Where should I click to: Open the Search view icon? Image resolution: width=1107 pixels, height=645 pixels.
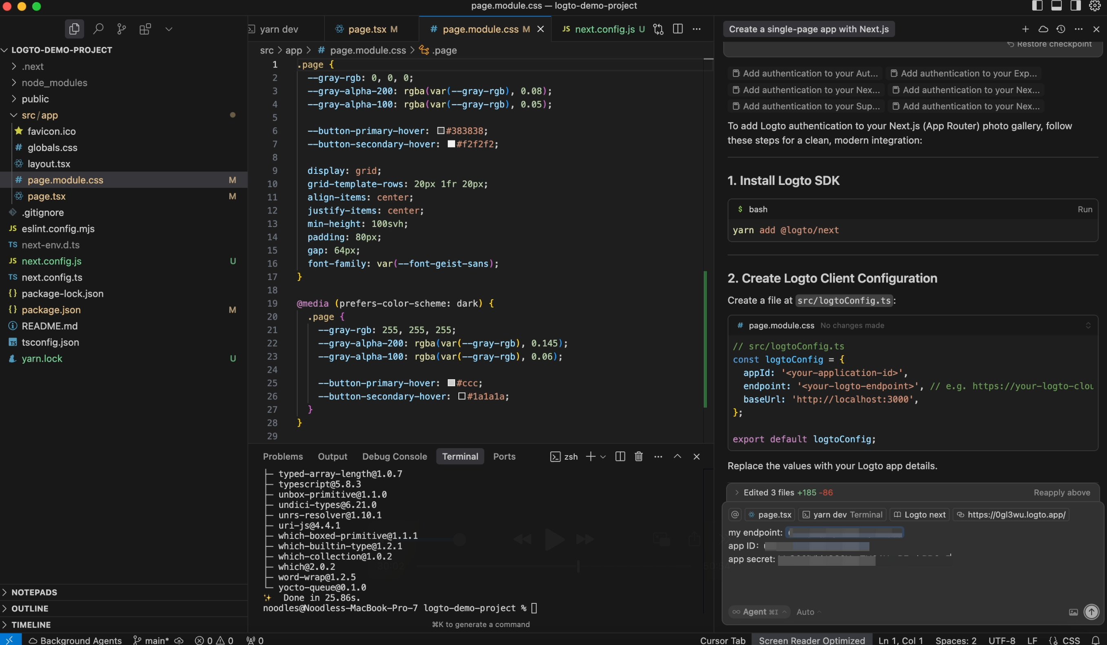(x=98, y=29)
